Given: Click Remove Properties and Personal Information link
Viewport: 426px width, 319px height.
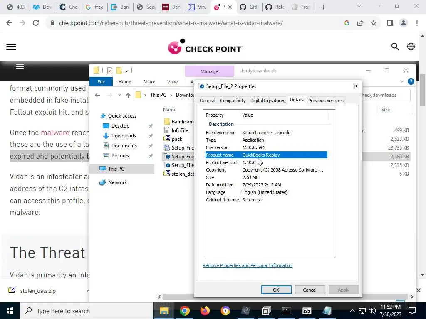Looking at the screenshot, I should click(248, 265).
